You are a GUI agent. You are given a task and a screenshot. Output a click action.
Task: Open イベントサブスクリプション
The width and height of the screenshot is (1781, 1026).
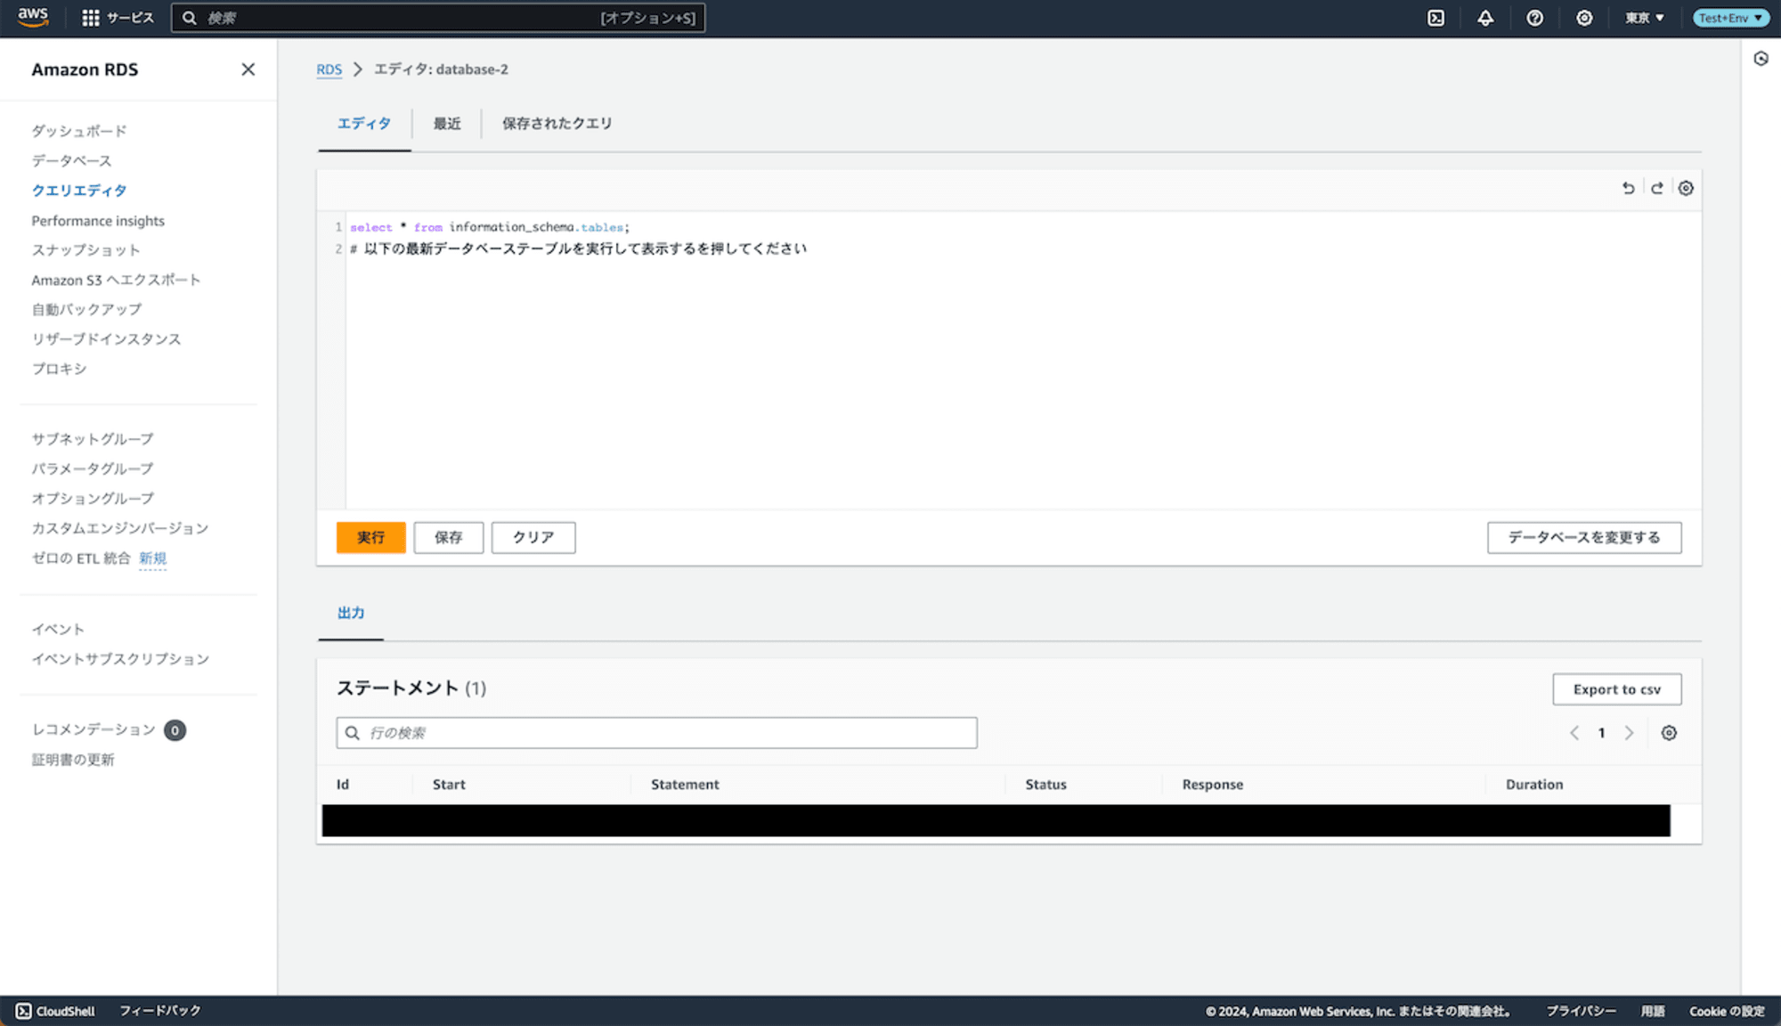click(120, 659)
